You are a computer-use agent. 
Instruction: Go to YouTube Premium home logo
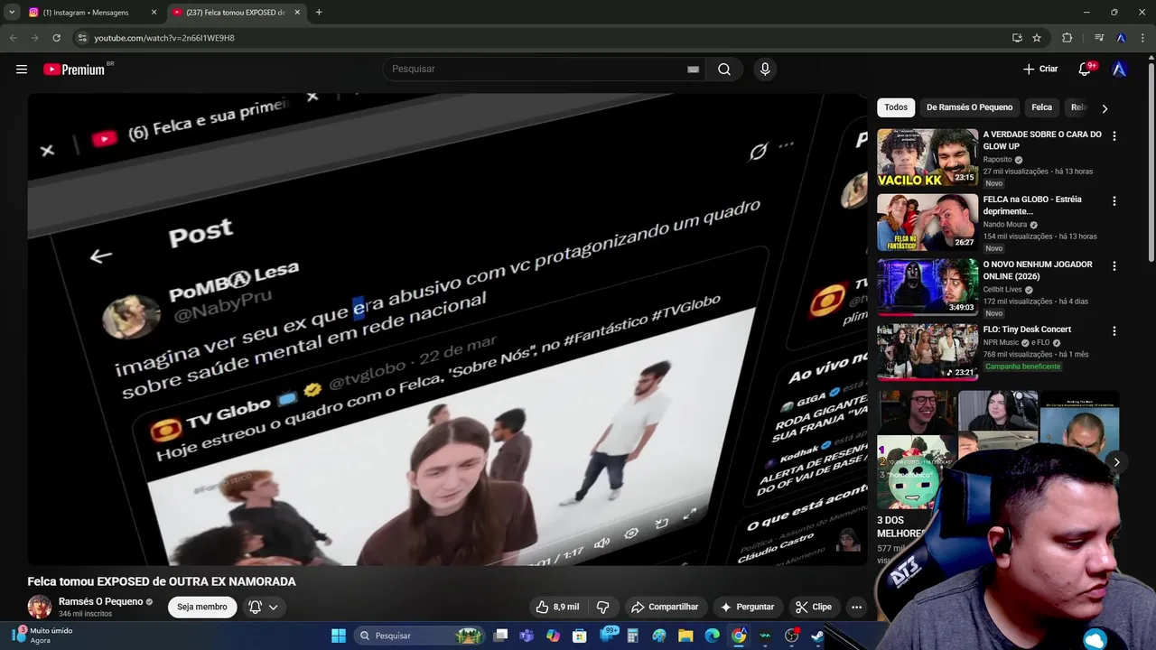coord(77,69)
